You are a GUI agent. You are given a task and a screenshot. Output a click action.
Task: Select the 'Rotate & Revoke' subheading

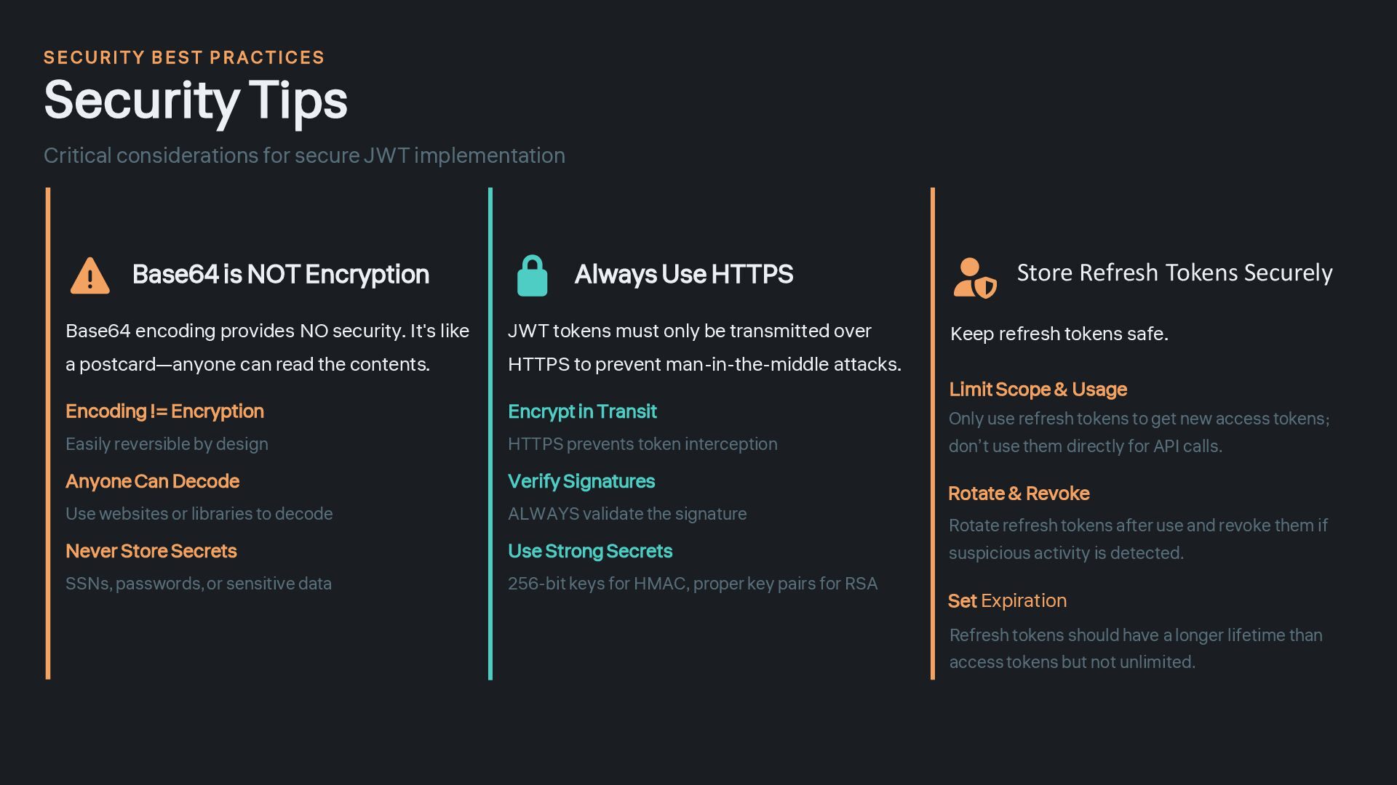(1018, 494)
